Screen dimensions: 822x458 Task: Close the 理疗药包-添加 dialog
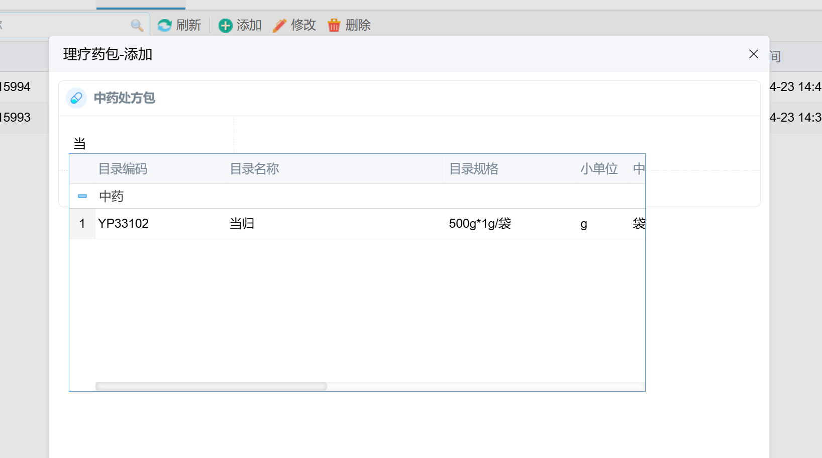point(753,54)
